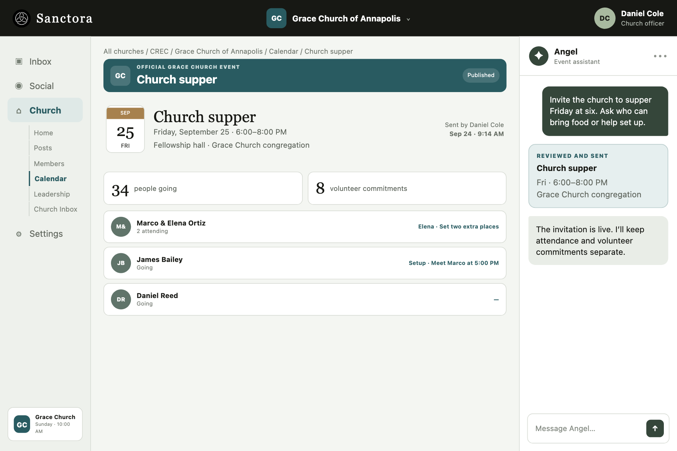Viewport: 677px width, 451px height.
Task: Click the M& avatar for Ortiz
Action: [121, 227]
